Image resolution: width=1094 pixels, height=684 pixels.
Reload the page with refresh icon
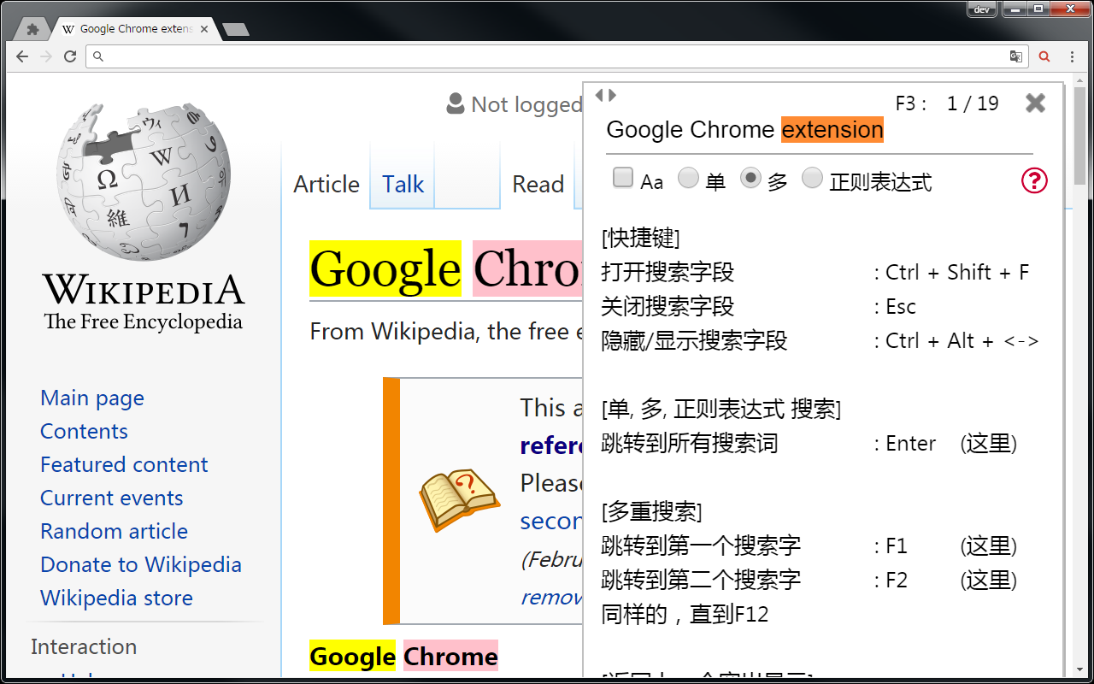pyautogui.click(x=70, y=56)
